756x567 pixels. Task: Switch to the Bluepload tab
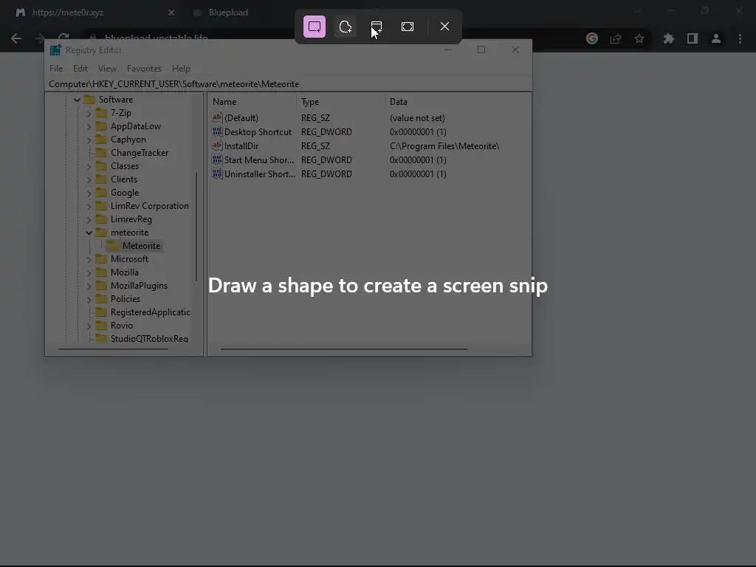[x=229, y=13]
